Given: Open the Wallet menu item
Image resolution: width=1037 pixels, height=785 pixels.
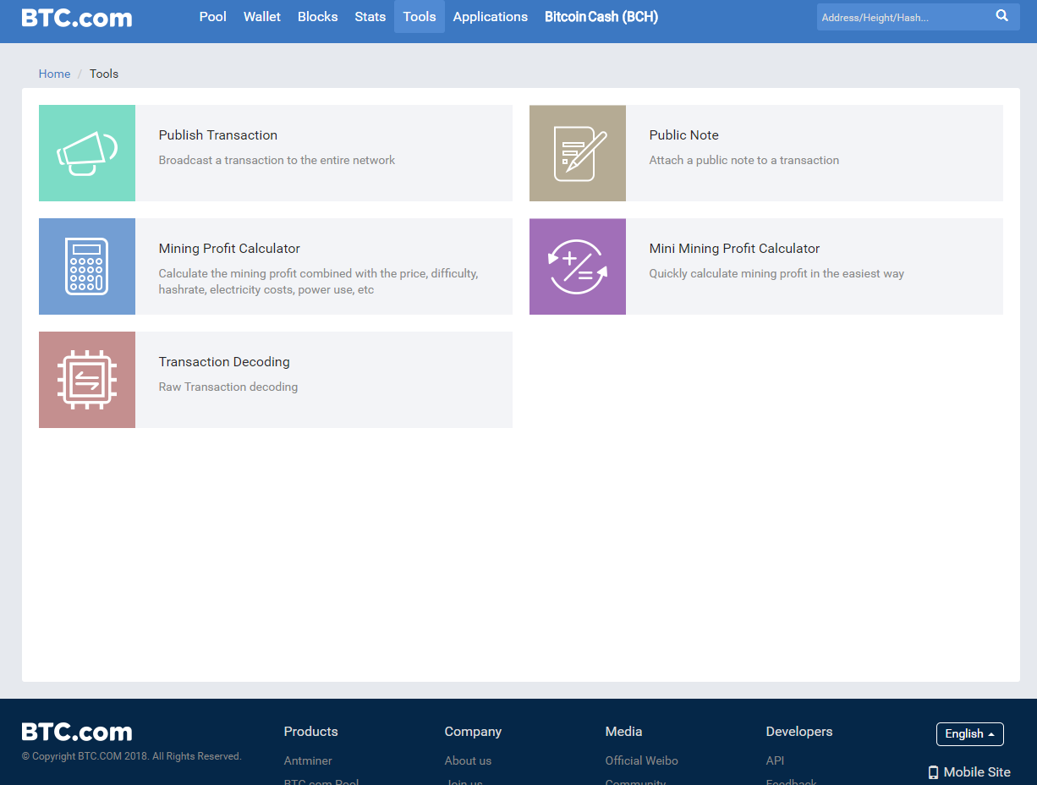Looking at the screenshot, I should tap(262, 17).
